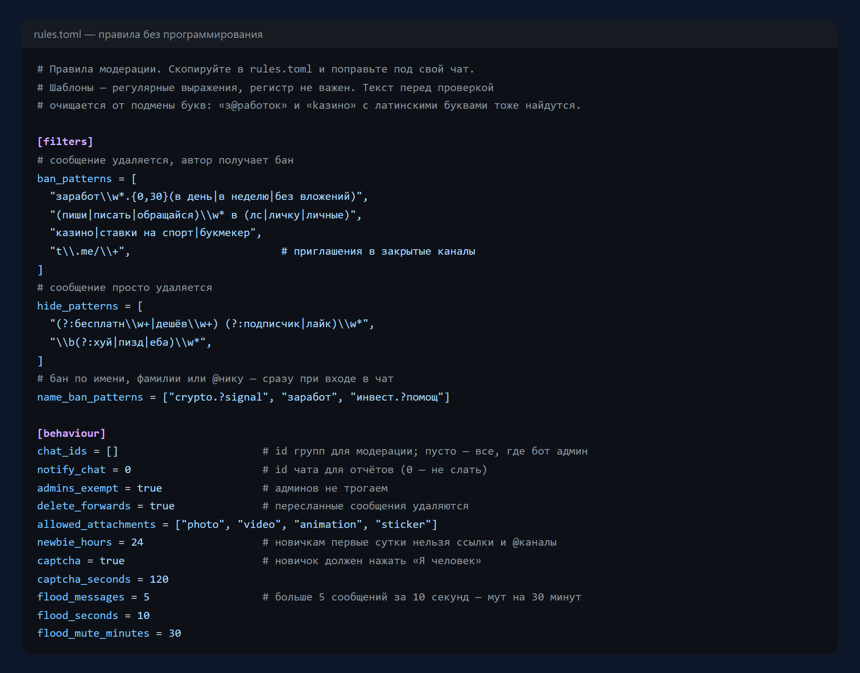Click the admins_exempt key

(78, 488)
